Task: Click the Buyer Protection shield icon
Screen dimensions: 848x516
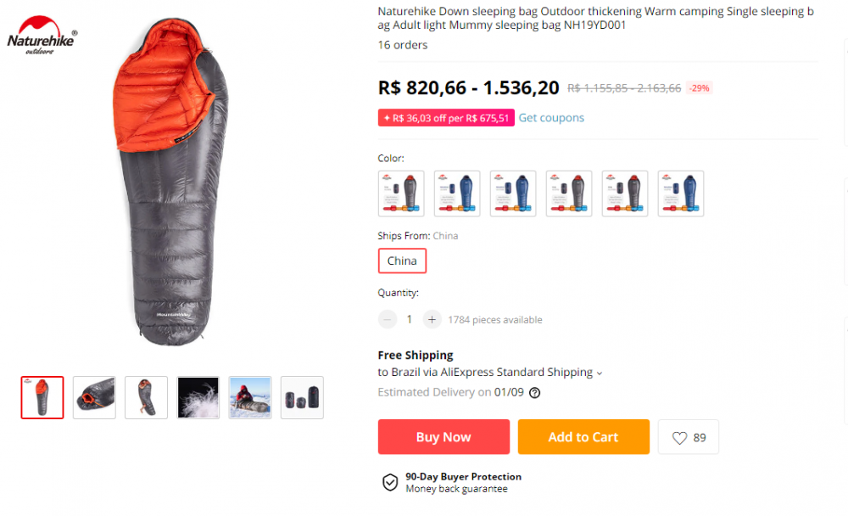Action: pos(390,483)
